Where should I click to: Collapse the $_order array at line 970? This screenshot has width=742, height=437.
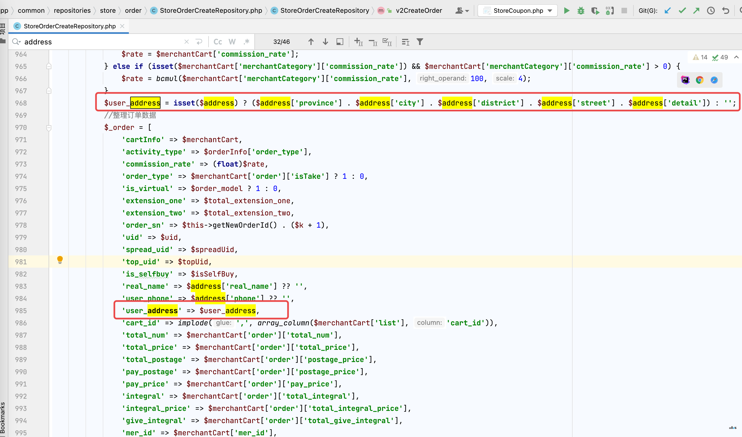click(49, 127)
